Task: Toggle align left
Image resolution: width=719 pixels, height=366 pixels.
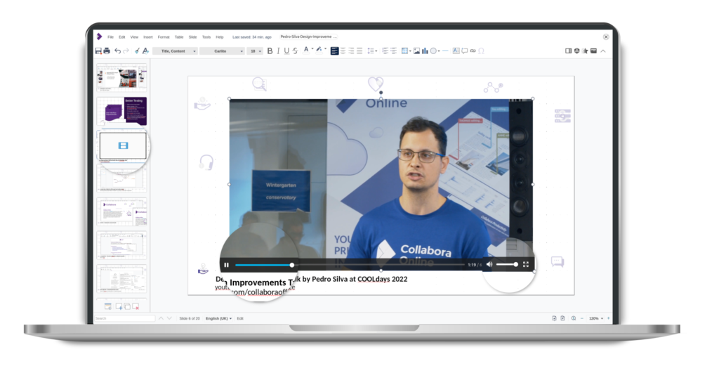Action: tap(335, 51)
